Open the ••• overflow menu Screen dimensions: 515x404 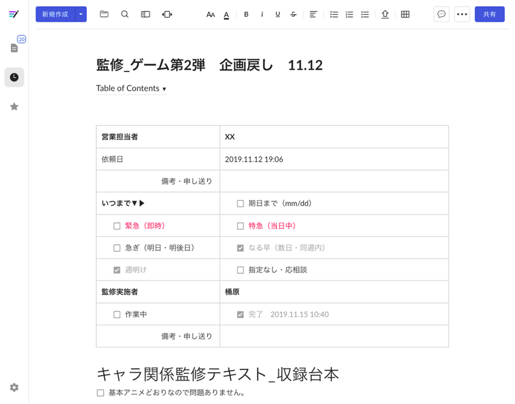[461, 14]
